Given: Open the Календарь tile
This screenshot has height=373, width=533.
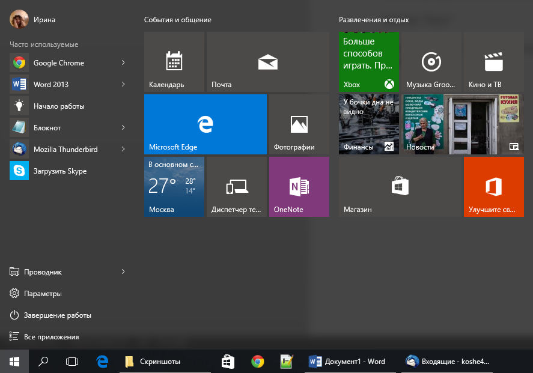Looking at the screenshot, I should pos(174,62).
